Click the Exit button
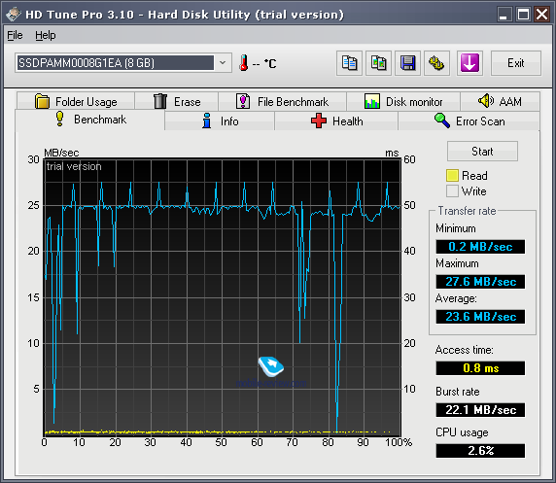Viewport: 556px width, 483px height. tap(516, 63)
